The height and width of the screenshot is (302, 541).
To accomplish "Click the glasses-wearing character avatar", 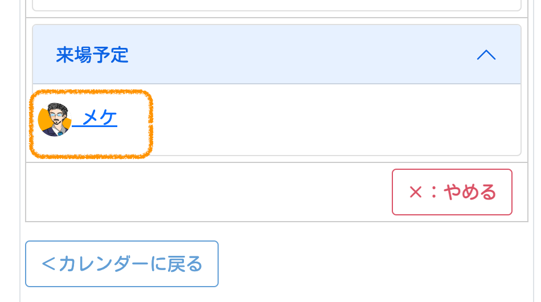I will 55,120.
